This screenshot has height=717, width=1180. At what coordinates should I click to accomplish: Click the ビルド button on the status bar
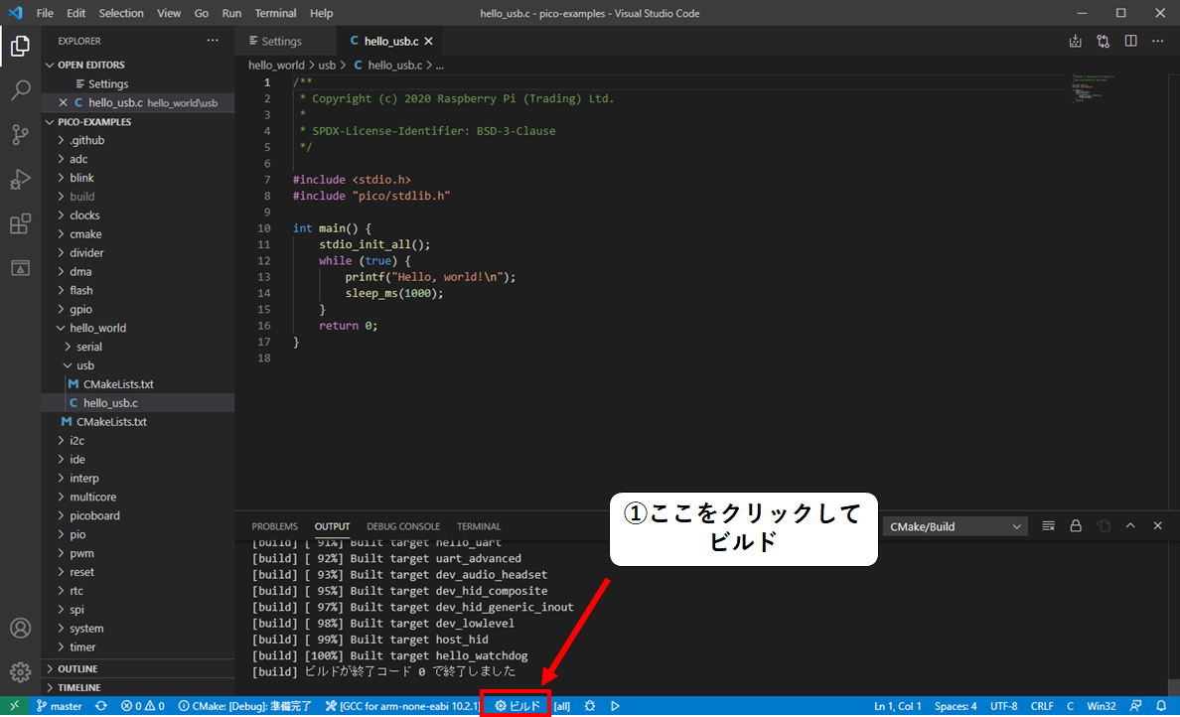[516, 705]
